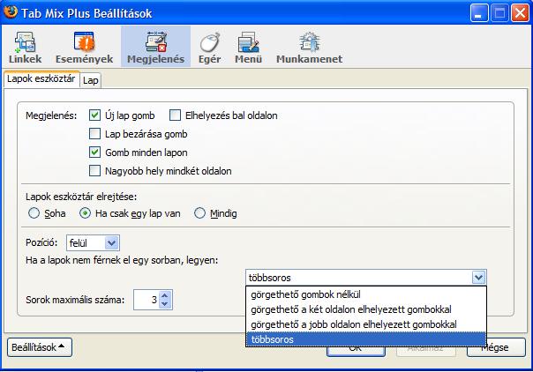
Task: Select Ha csak egy lap van option
Action: [x=85, y=213]
